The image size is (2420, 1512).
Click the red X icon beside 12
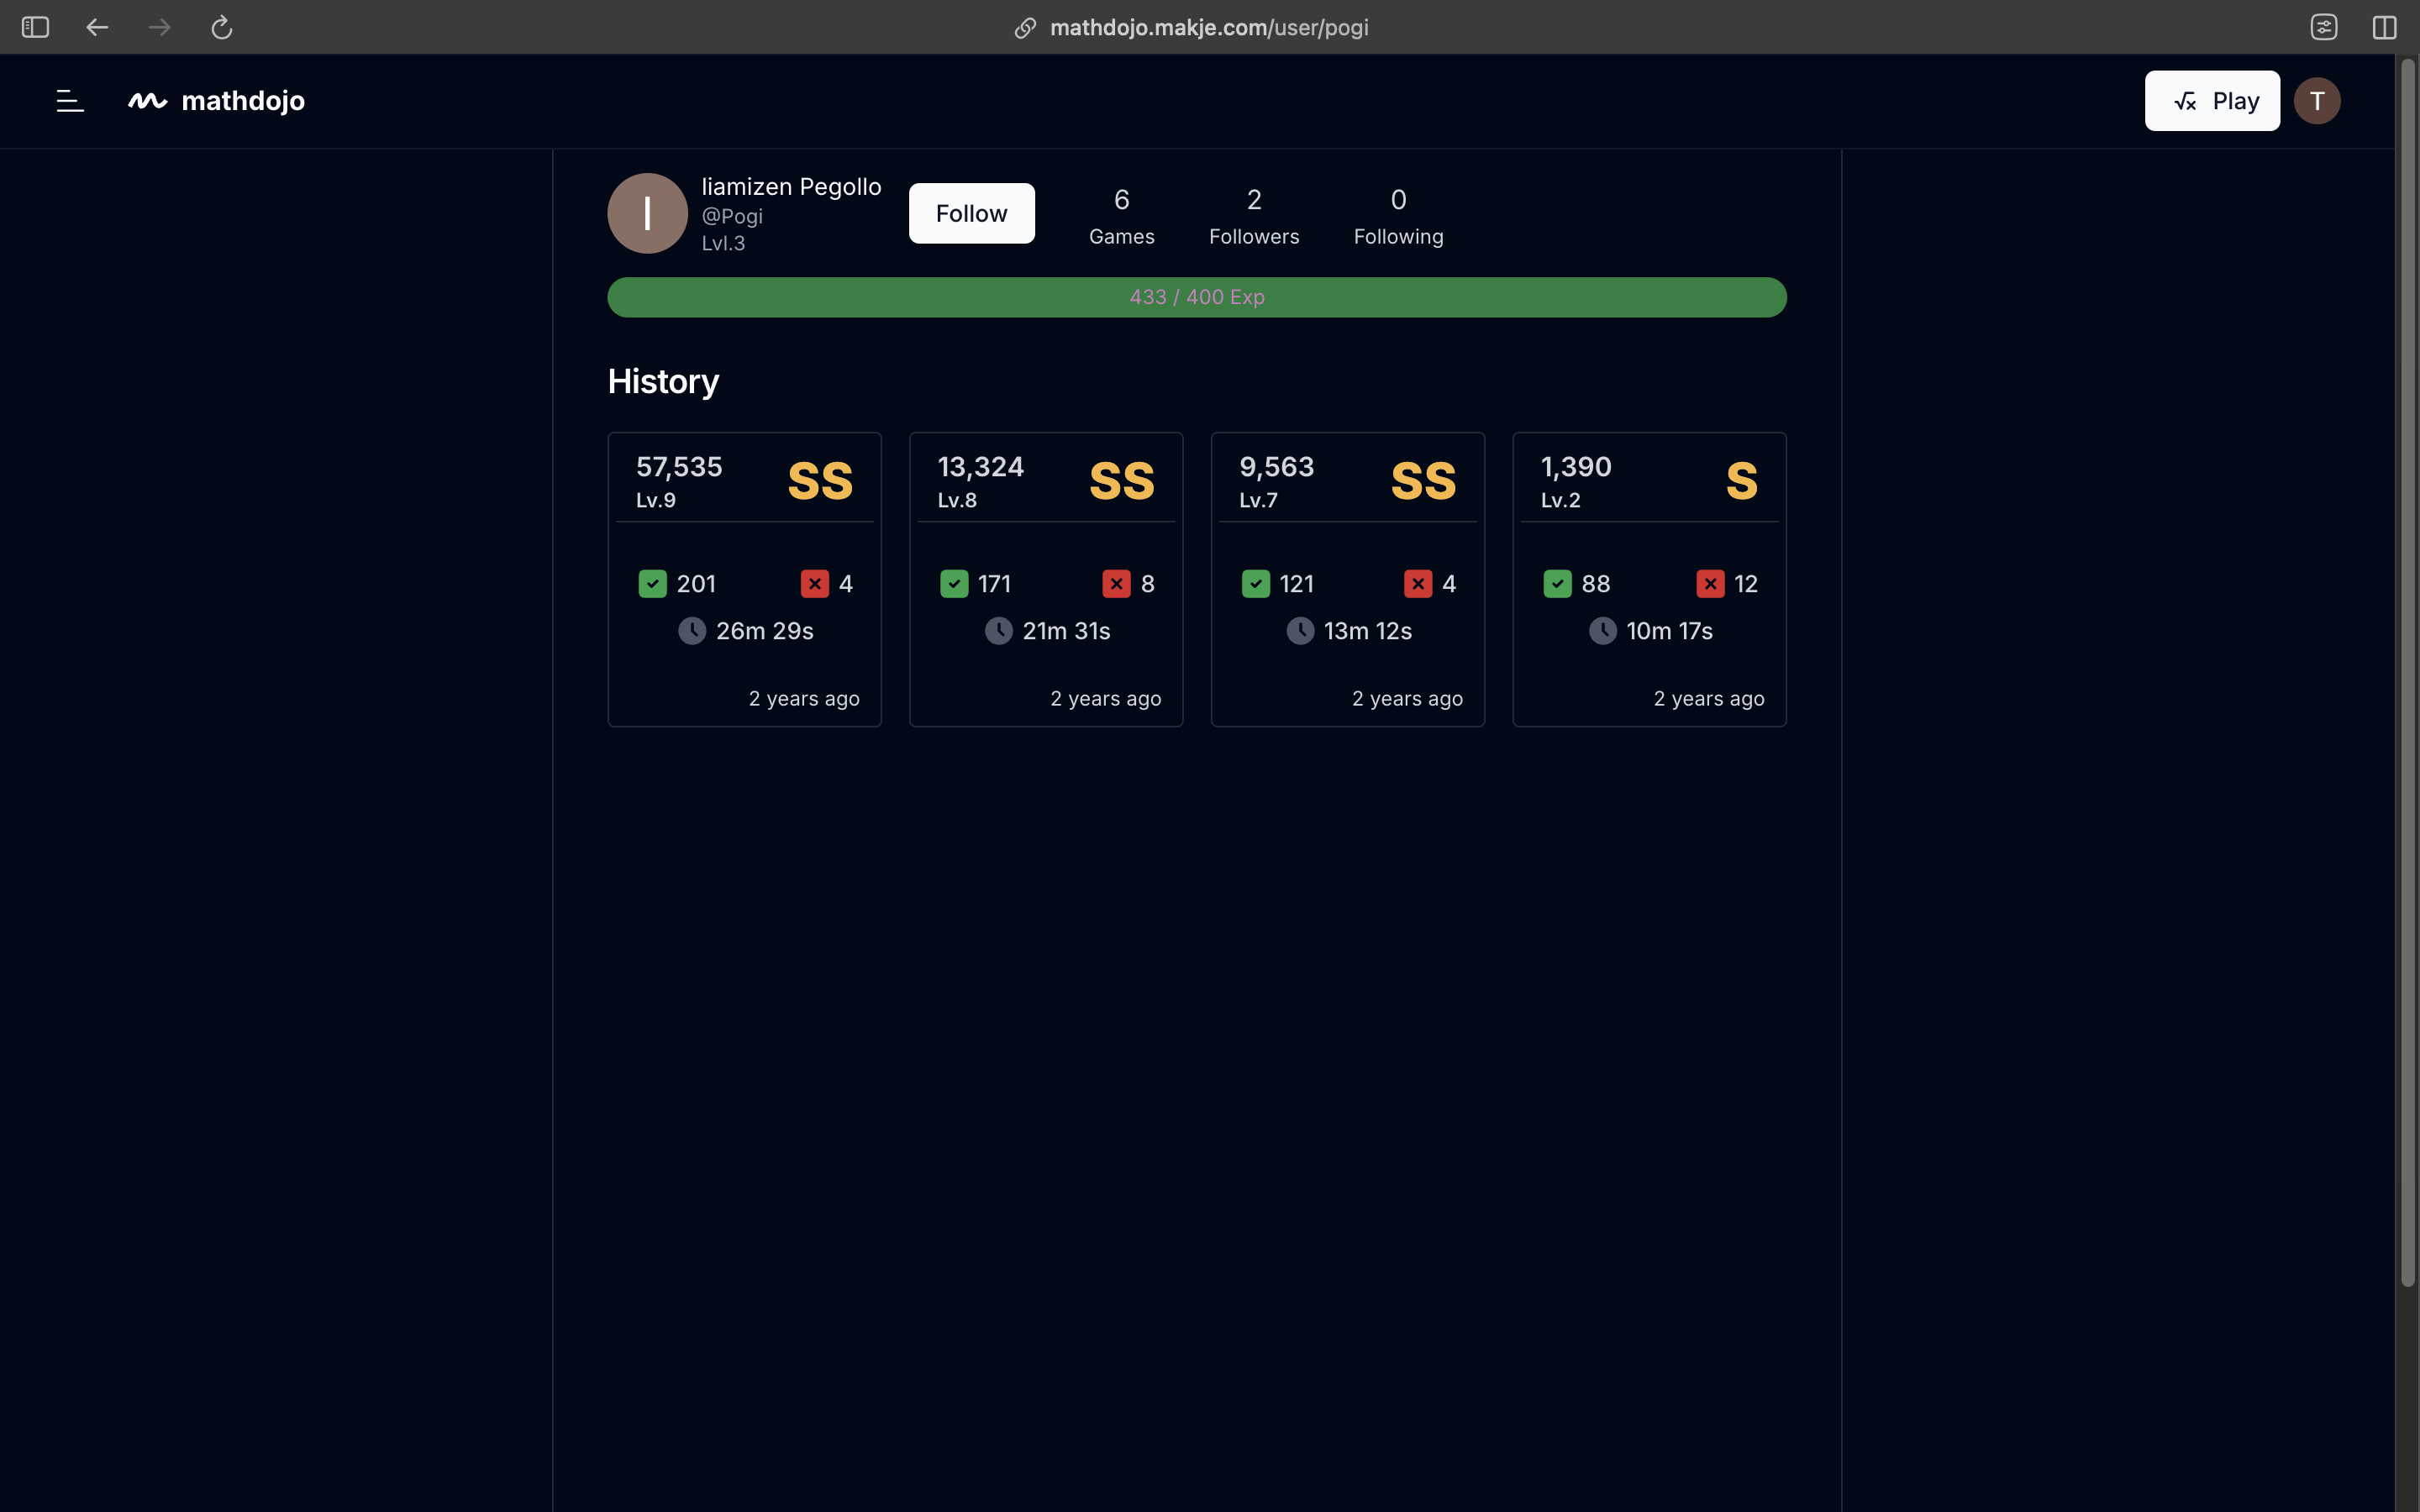tap(1710, 584)
